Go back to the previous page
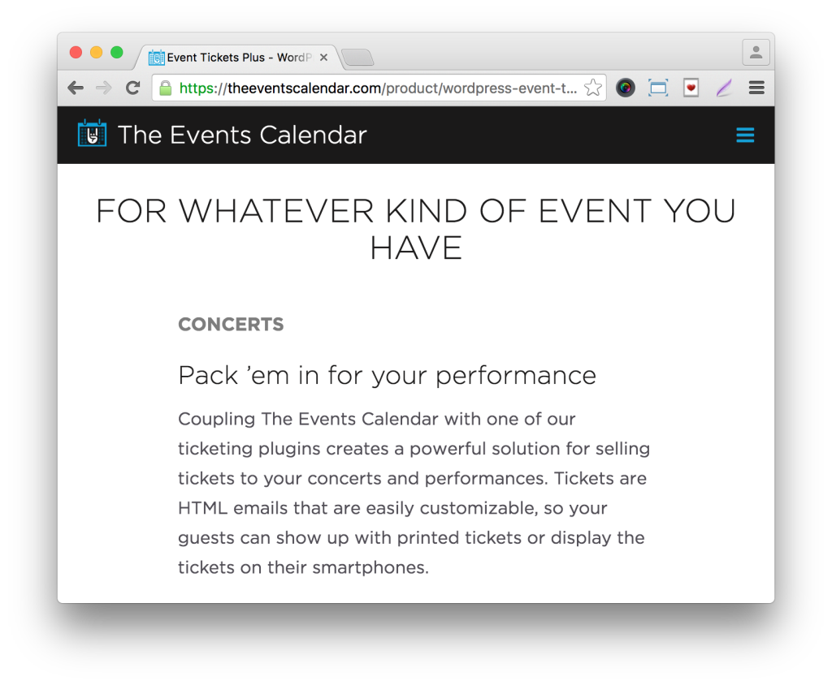832x685 pixels. click(76, 87)
